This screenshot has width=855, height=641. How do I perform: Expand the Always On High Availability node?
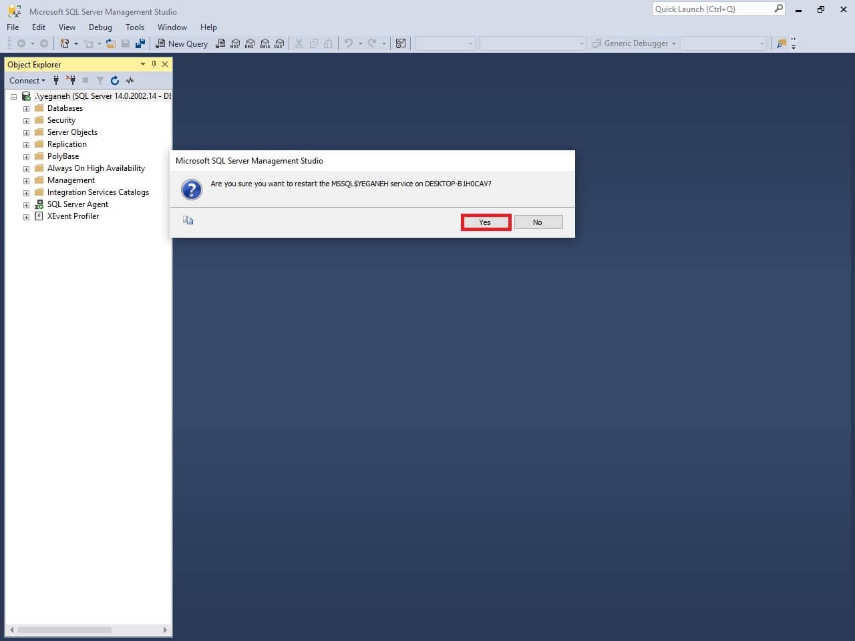[26, 169]
